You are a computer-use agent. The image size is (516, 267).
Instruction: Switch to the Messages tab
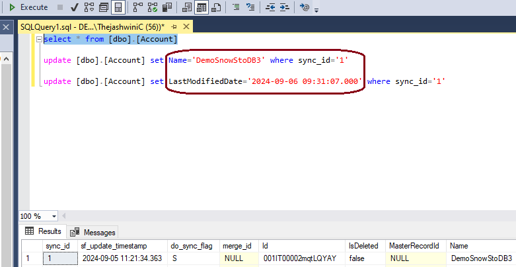[92, 233]
